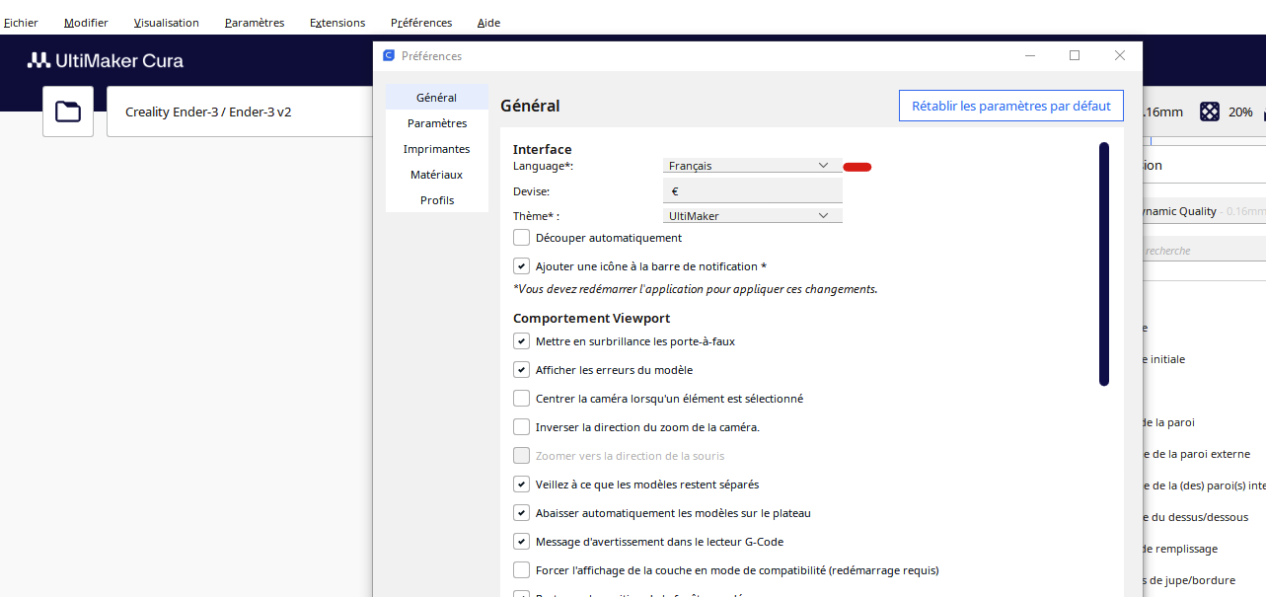Open the Extensions menu

337,23
